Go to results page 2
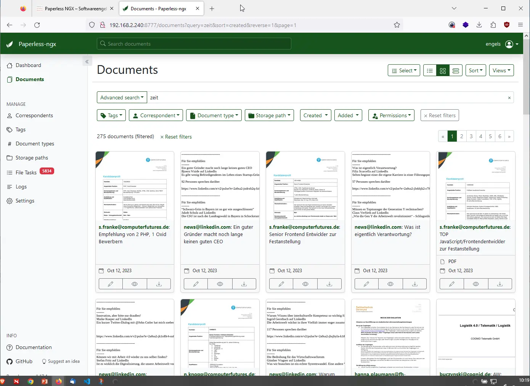The width and height of the screenshot is (530, 386). (x=462, y=136)
